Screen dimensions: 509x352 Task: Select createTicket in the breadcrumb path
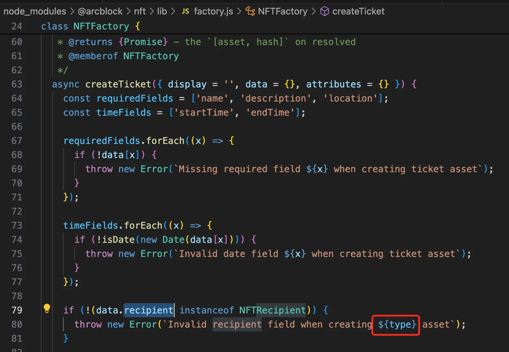[358, 11]
